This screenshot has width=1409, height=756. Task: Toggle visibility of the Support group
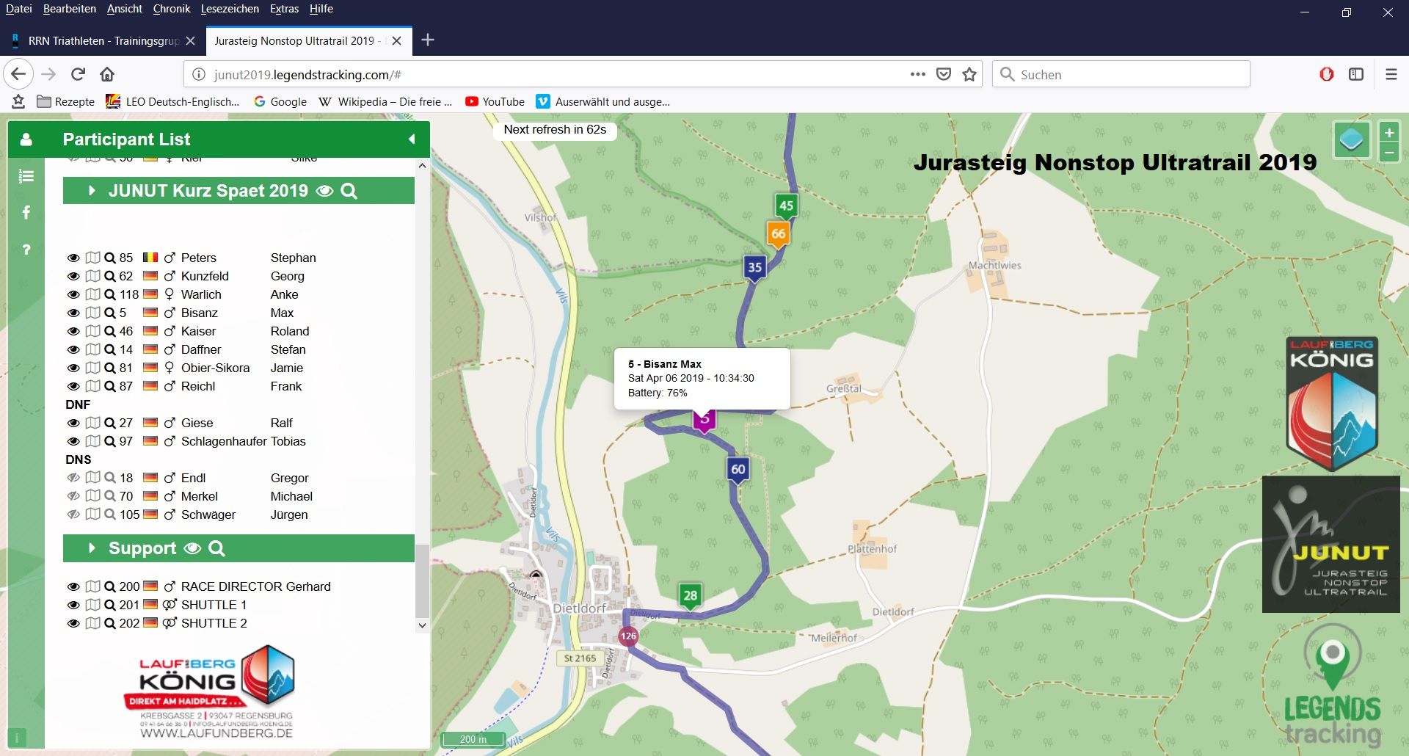click(x=192, y=548)
